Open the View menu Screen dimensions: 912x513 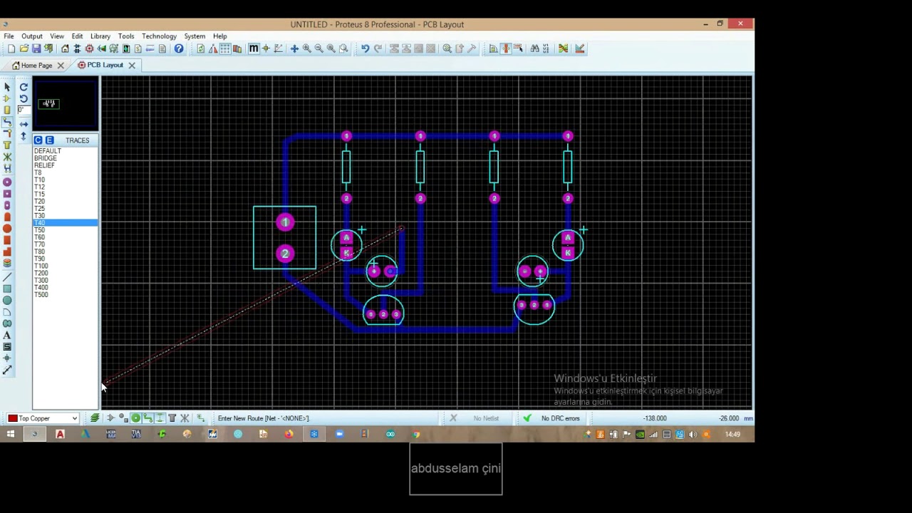pos(57,36)
